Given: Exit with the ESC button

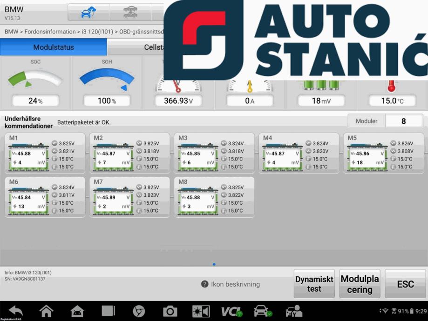Looking at the screenshot, I should point(405,284).
